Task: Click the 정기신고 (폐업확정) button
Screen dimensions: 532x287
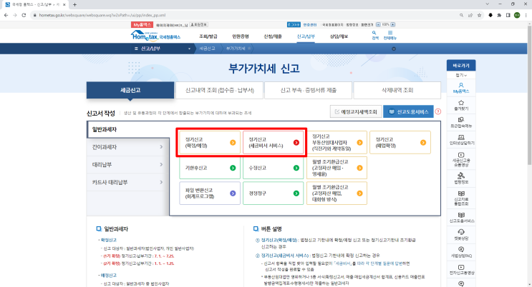Action: pos(400,143)
